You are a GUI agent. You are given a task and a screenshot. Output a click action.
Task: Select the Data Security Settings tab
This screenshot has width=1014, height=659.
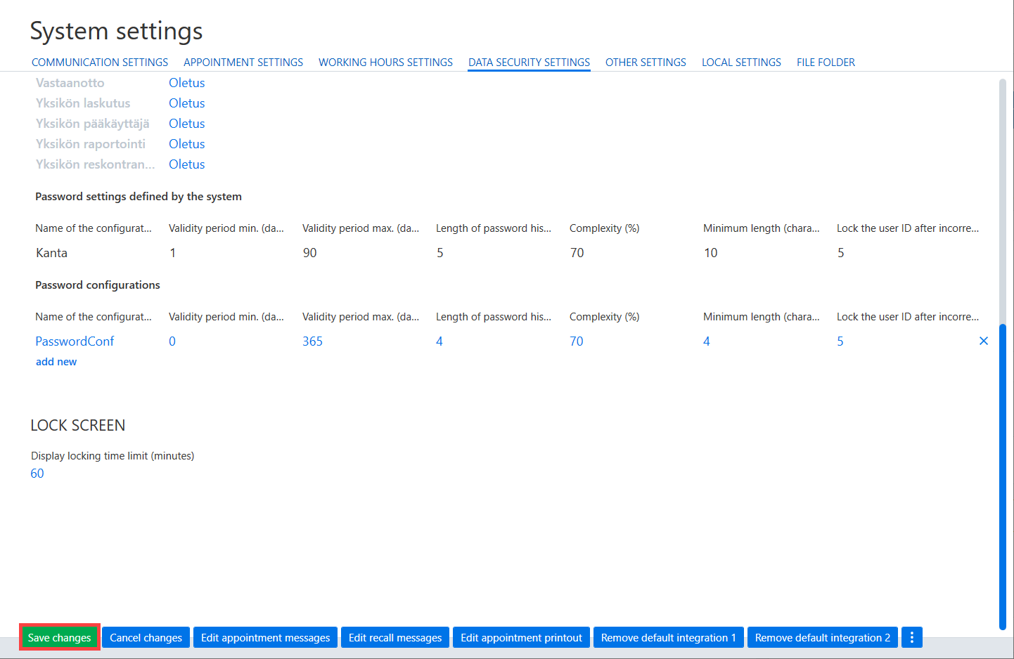pos(529,63)
